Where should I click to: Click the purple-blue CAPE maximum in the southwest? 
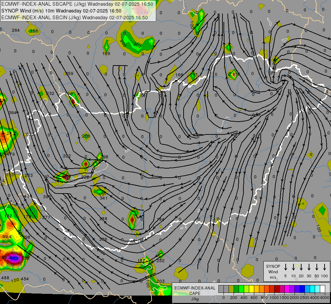click(14, 258)
